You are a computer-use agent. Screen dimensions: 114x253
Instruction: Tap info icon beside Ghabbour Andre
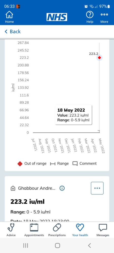coord(62,188)
